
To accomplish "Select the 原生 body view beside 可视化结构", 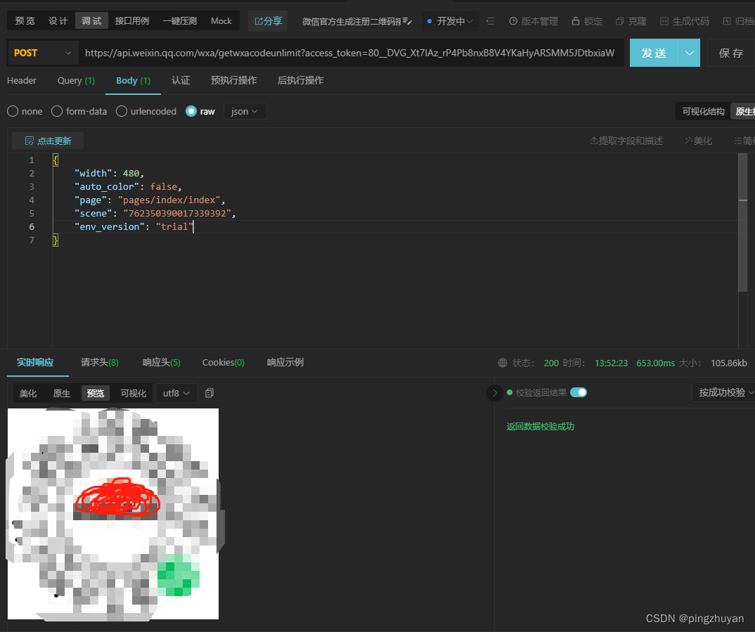I will click(744, 111).
